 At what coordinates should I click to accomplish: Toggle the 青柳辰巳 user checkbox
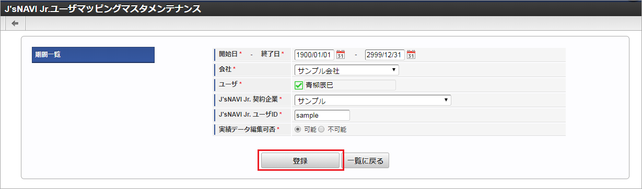[x=299, y=85]
